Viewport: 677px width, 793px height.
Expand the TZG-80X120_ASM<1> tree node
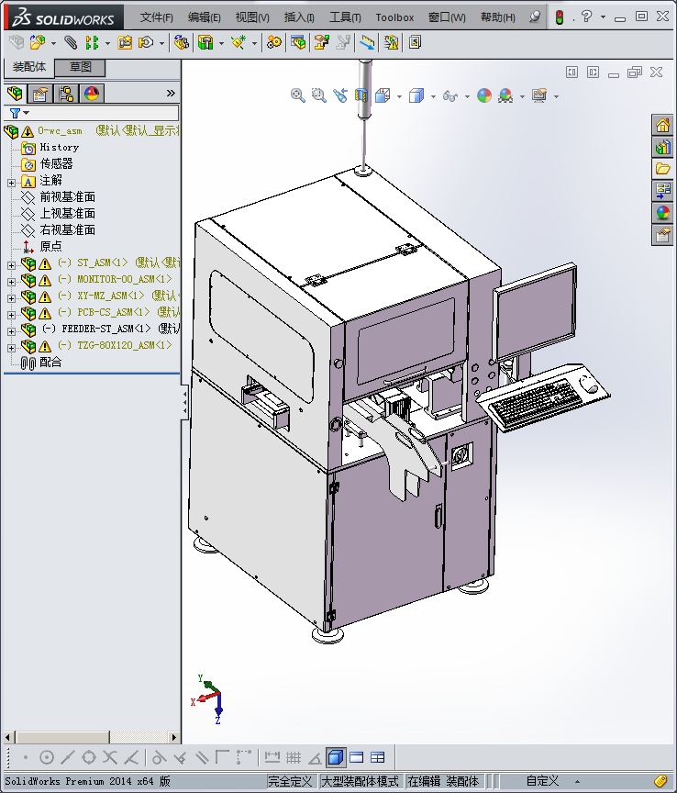[x=11, y=348]
